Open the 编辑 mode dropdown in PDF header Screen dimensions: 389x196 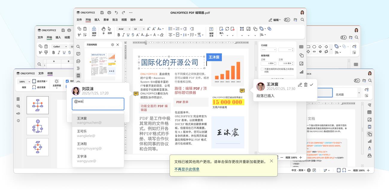point(275,20)
